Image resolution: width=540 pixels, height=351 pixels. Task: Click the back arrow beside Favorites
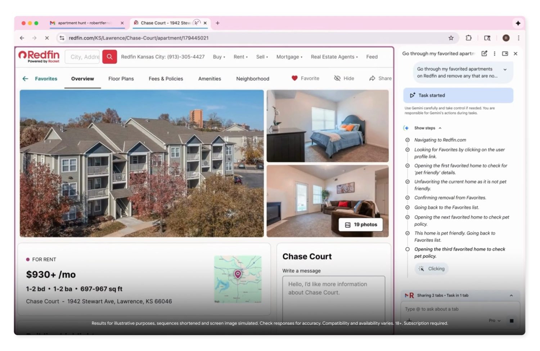coord(25,78)
